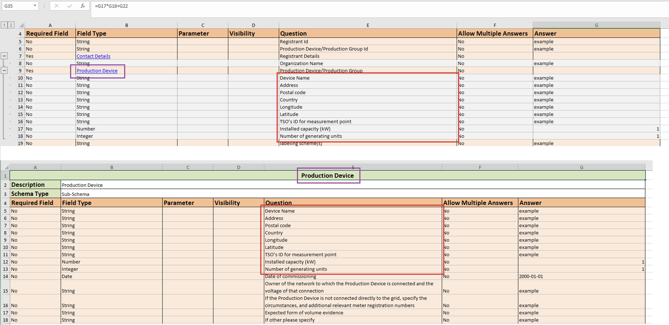Viewport: 669px width, 325px height.
Task: Select the Production Device title cell in bottom sheet
Action: tap(327, 176)
